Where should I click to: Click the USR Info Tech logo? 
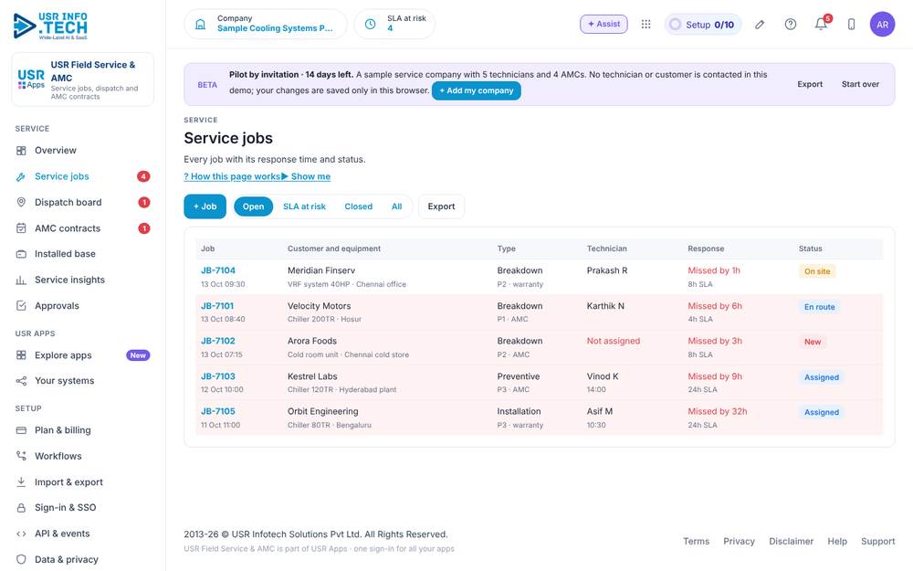pos(50,26)
